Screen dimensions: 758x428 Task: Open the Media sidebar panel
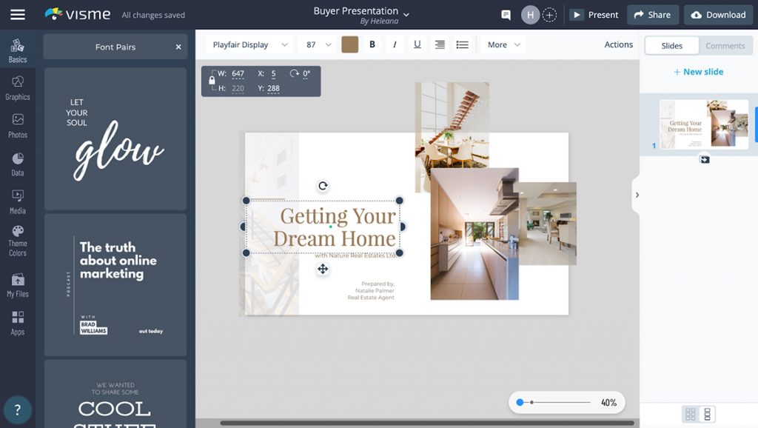click(18, 201)
